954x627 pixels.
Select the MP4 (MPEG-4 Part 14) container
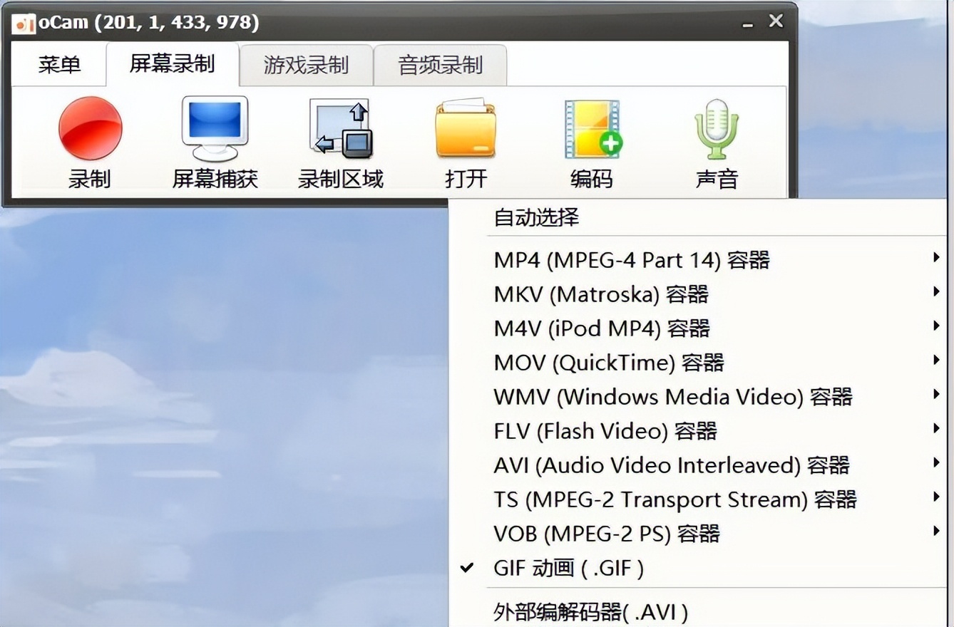point(632,259)
